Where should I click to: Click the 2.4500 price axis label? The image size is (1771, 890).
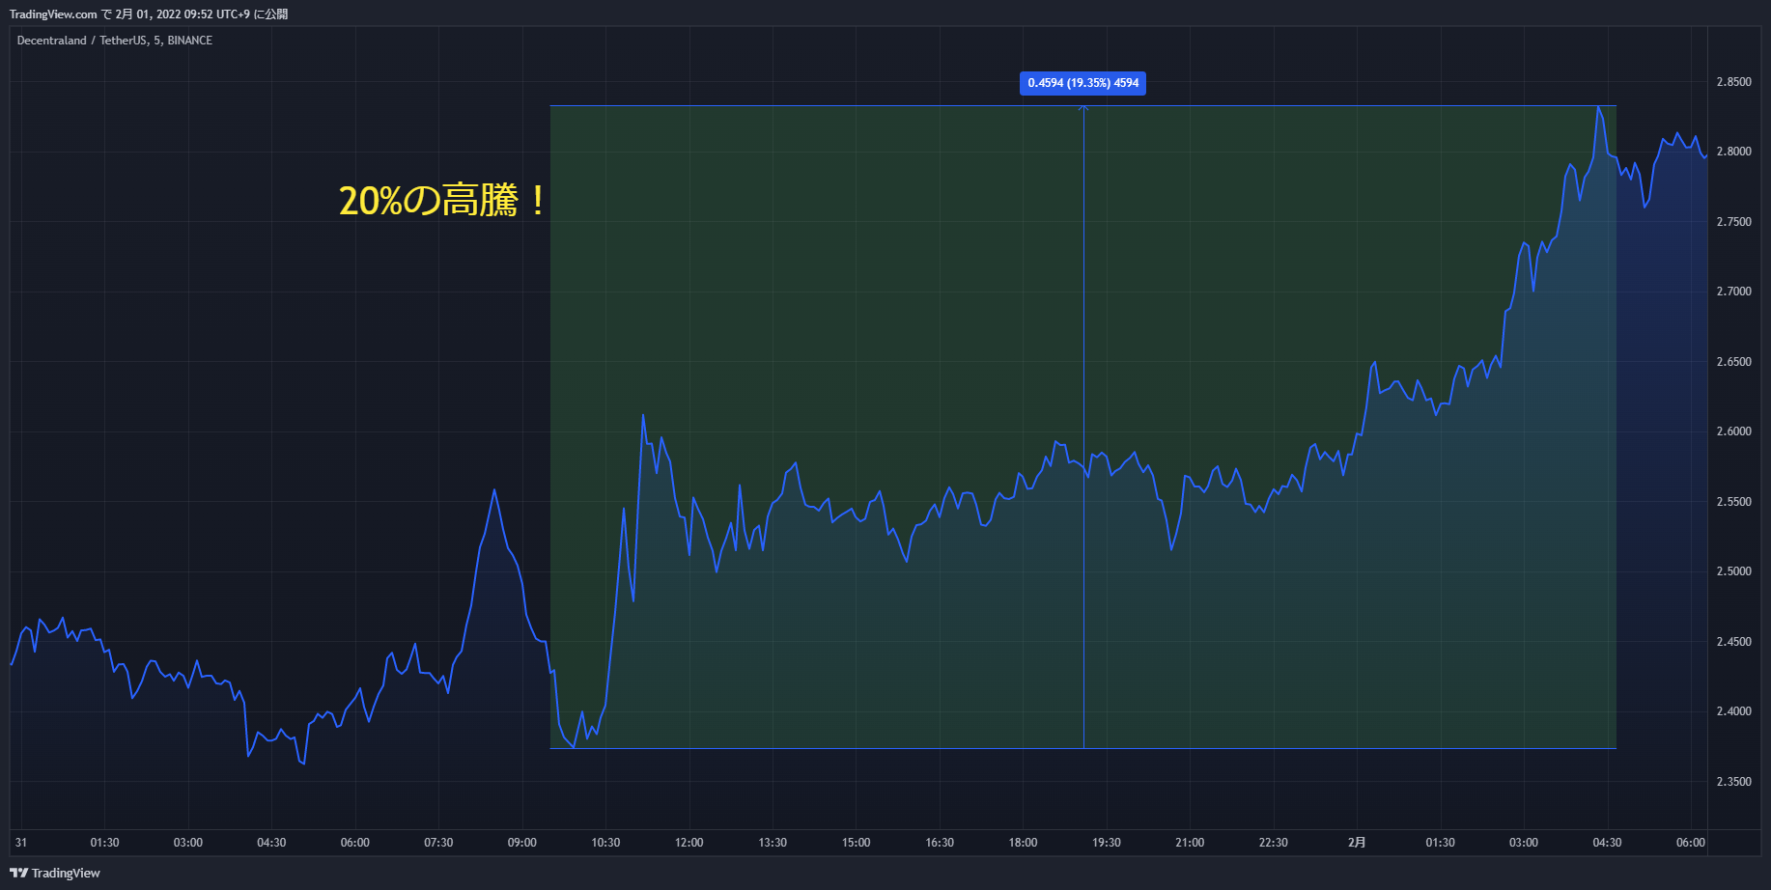1733,642
